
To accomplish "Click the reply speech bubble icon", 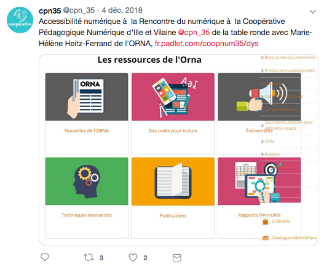I will pos(44,257).
